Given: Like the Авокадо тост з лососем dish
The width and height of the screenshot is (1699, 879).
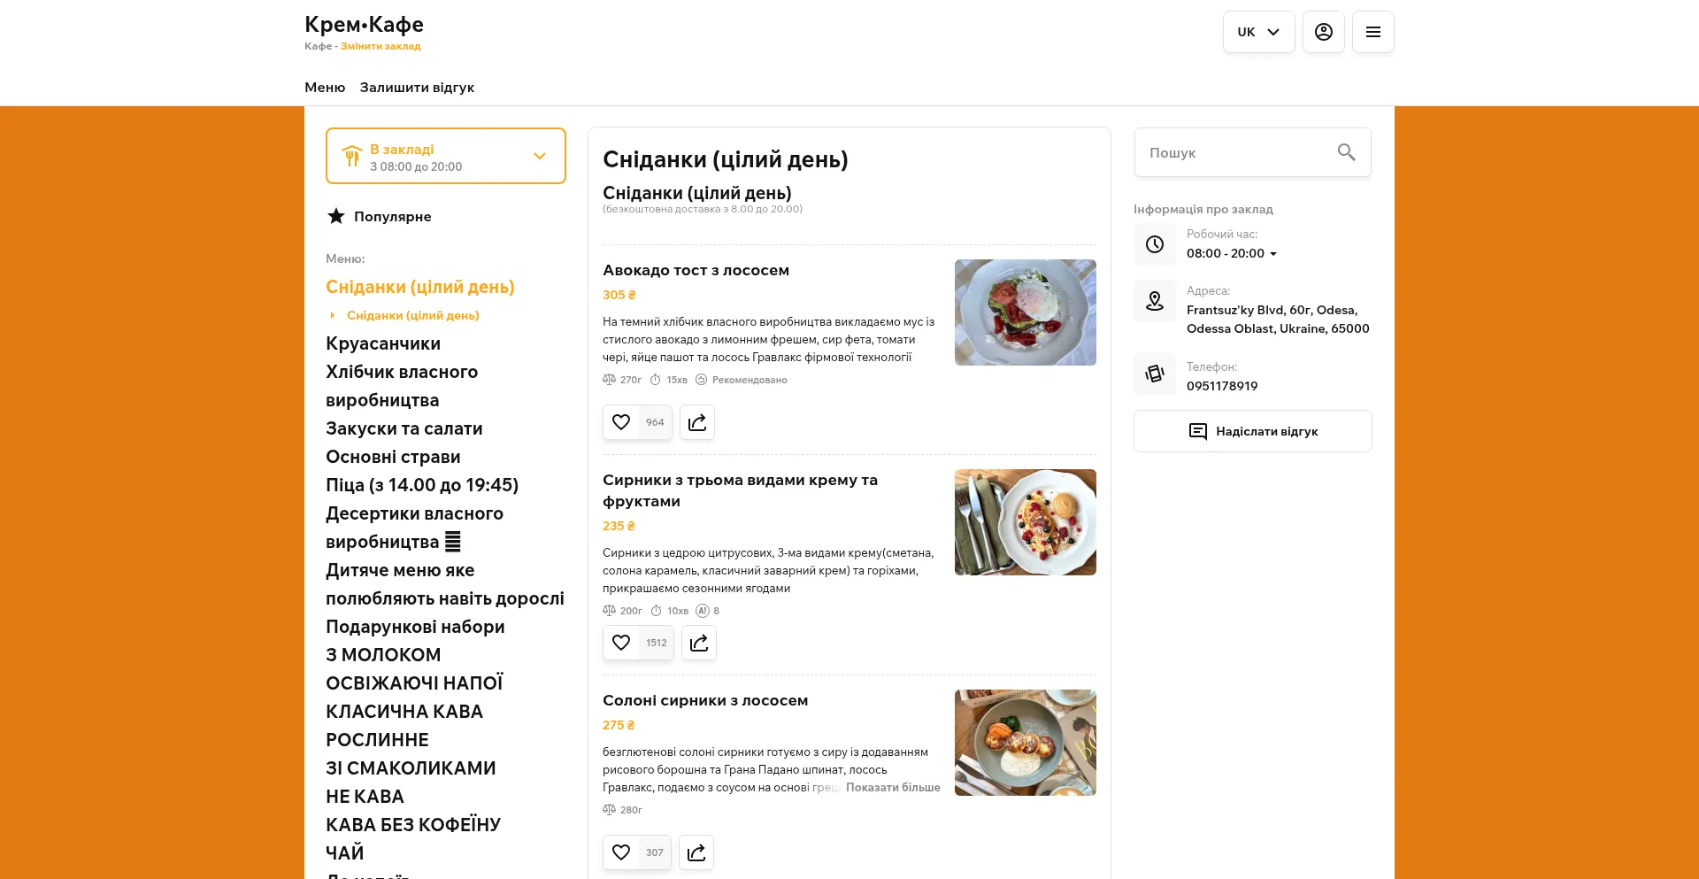Looking at the screenshot, I should click(621, 422).
